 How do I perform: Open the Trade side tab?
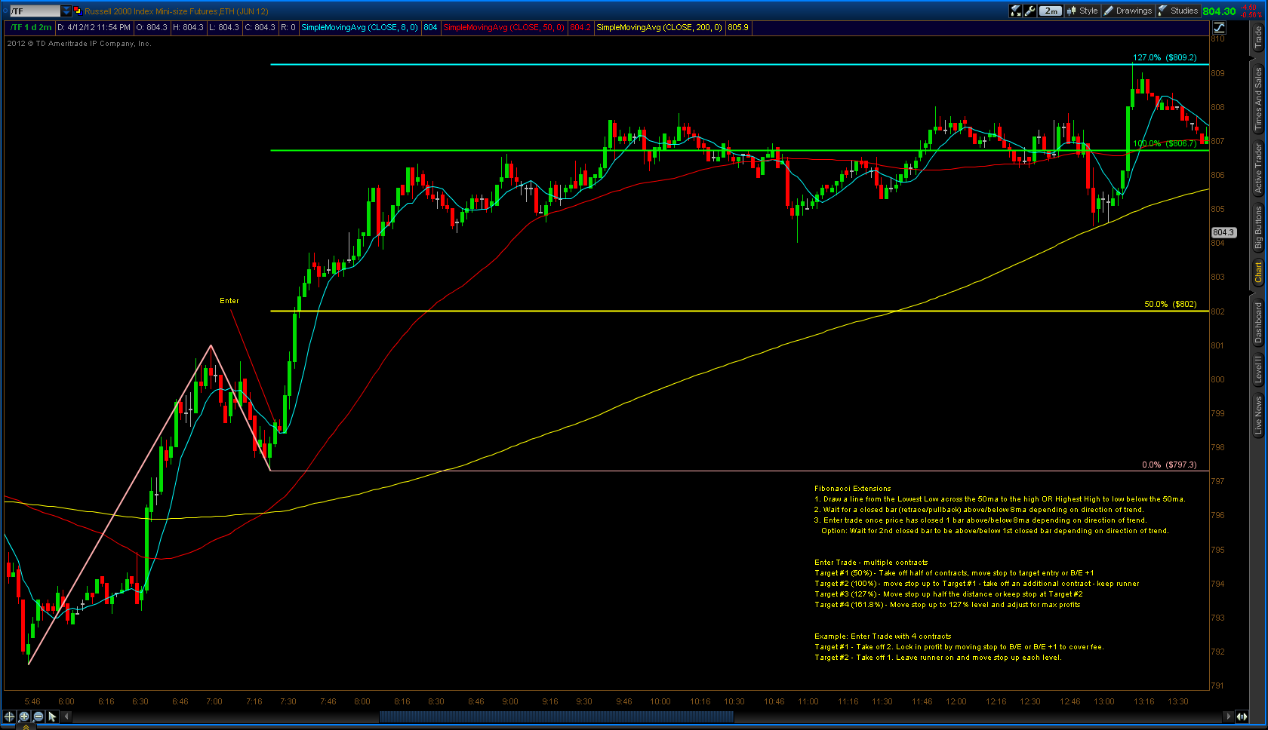click(x=1258, y=38)
